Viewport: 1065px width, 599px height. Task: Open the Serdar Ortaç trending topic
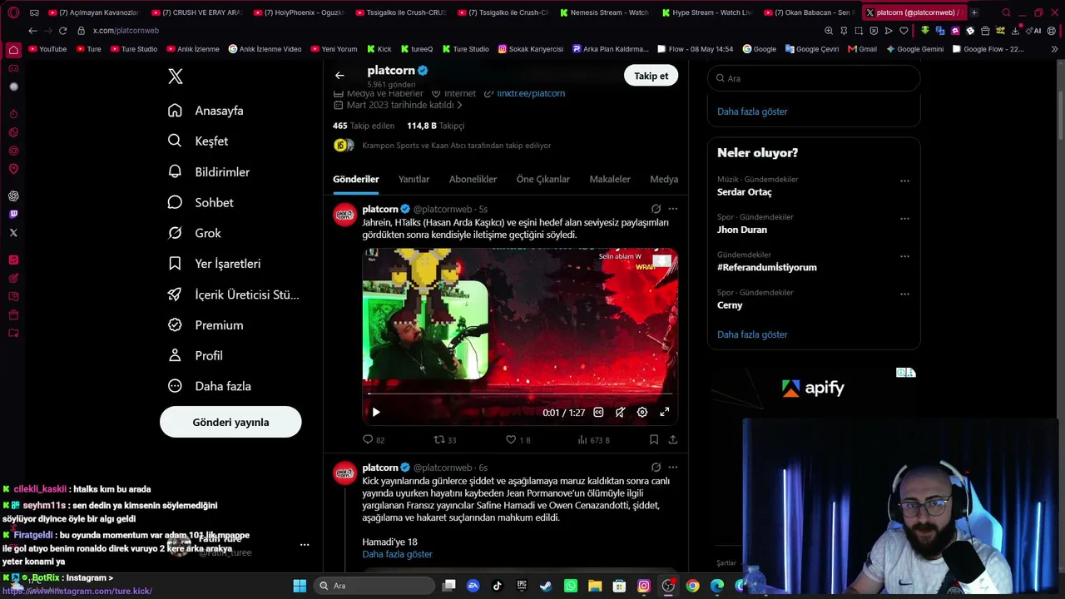coord(745,192)
